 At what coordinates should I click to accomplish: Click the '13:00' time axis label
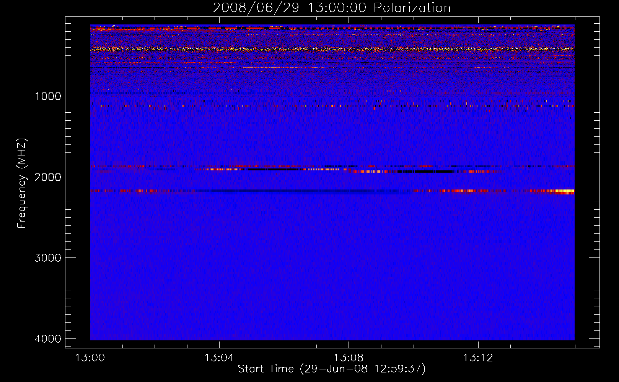pyautogui.click(x=90, y=358)
